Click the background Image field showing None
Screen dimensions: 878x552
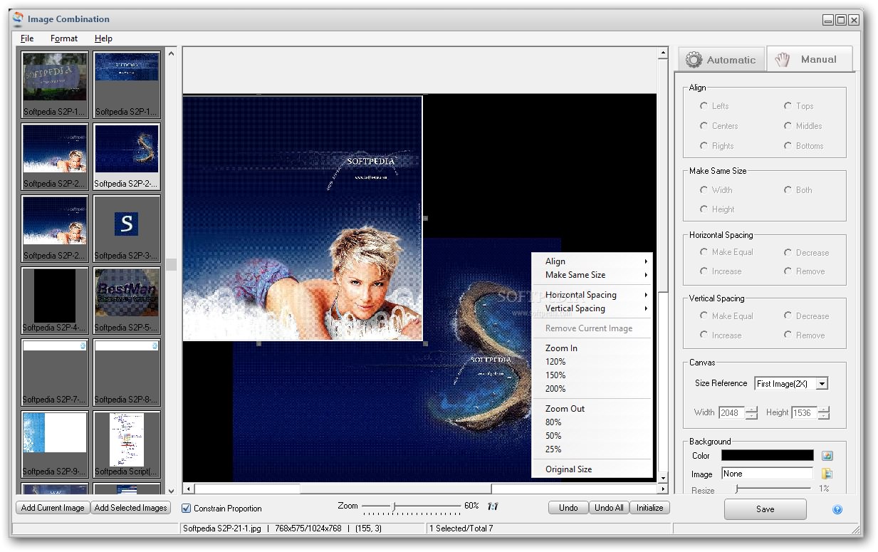pyautogui.click(x=767, y=474)
